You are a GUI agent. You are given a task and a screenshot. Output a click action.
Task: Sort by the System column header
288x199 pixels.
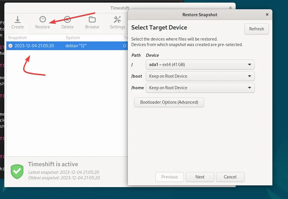point(93,38)
